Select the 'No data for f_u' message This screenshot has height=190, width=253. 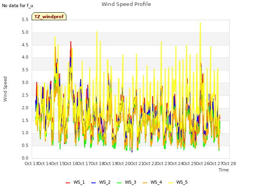[x=17, y=6]
